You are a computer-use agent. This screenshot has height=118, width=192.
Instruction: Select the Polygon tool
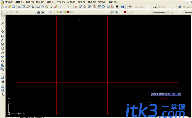[3, 32]
